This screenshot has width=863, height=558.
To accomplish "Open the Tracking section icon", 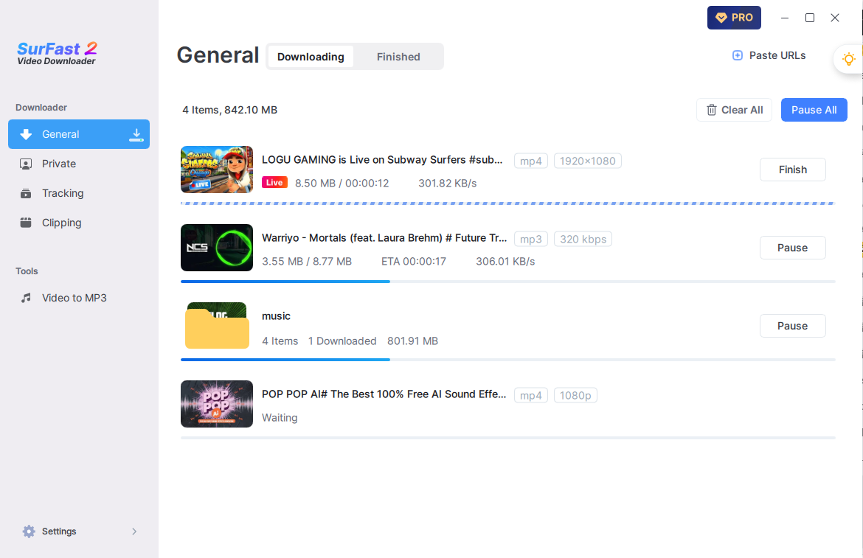I will pyautogui.click(x=26, y=194).
